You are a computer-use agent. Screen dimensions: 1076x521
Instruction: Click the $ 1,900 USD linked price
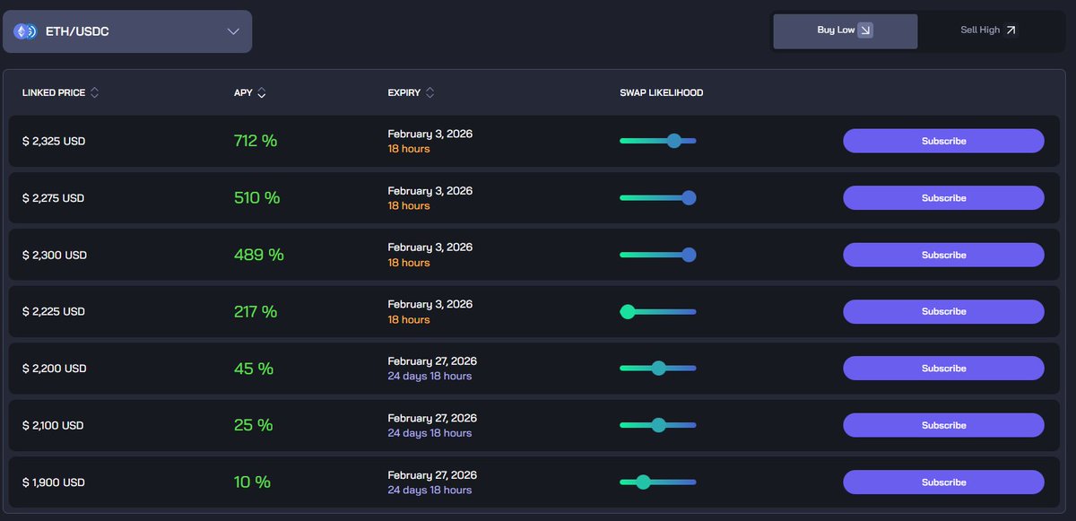54,482
